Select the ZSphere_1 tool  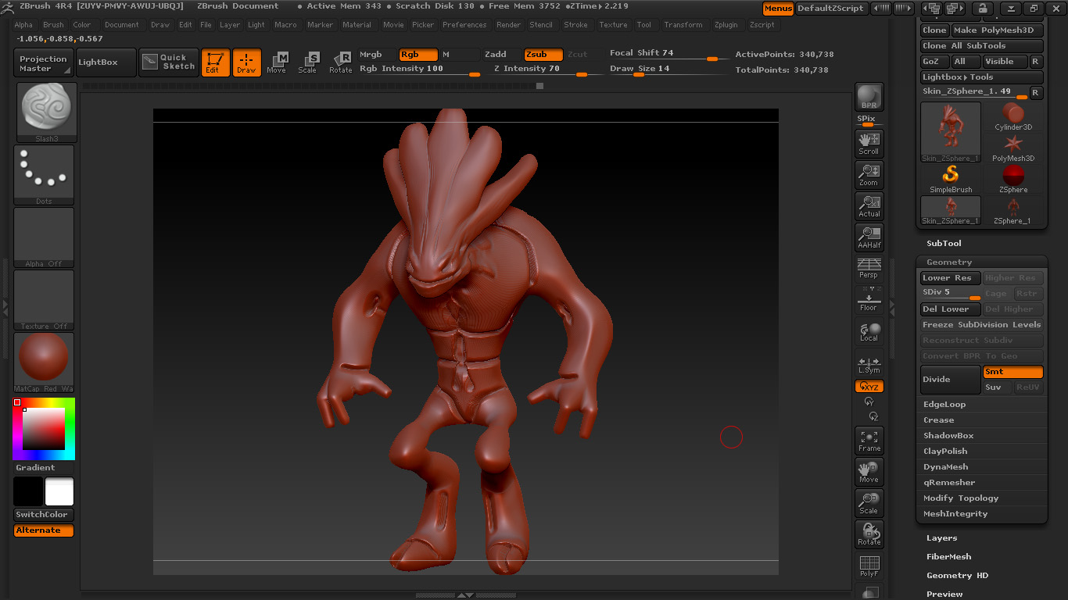click(1013, 210)
